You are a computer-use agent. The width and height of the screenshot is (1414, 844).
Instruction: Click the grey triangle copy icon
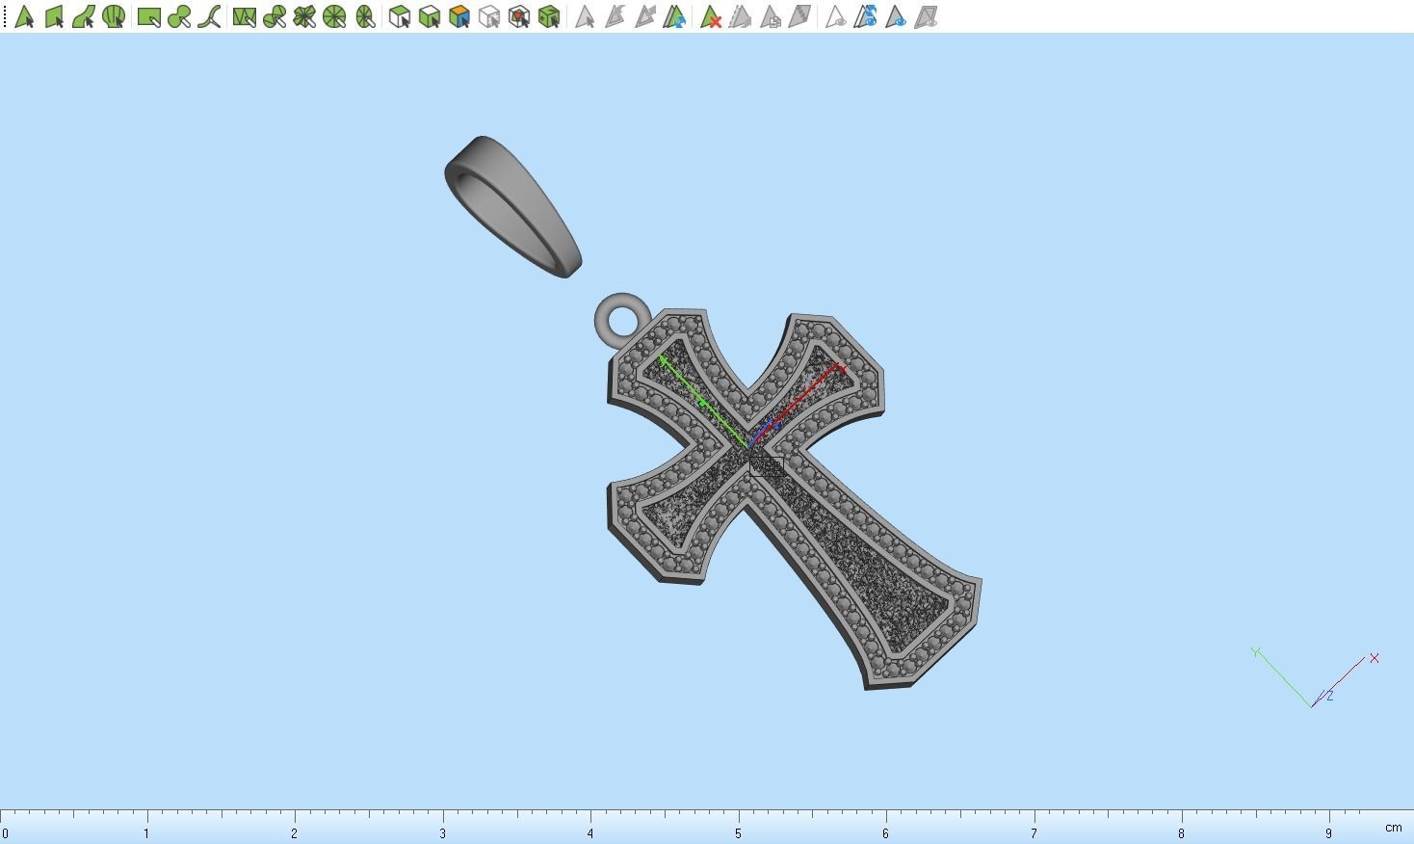[770, 16]
